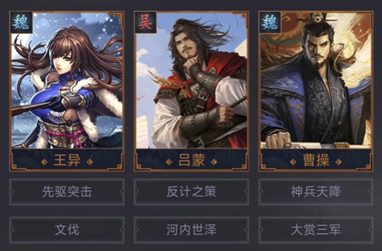Image resolution: width=382 pixels, height=251 pixels.
Task: Click the 魏 faction badge on 王异's card
Action: click(x=21, y=22)
